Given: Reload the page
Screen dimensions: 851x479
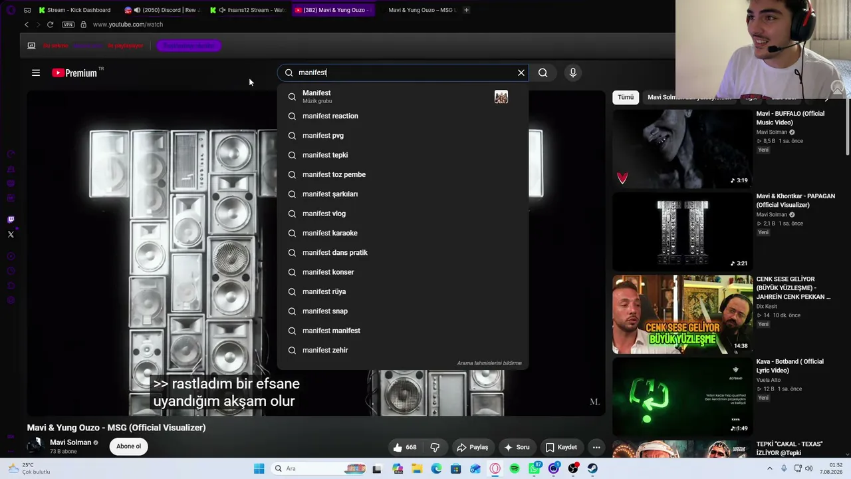Looking at the screenshot, I should coord(50,25).
